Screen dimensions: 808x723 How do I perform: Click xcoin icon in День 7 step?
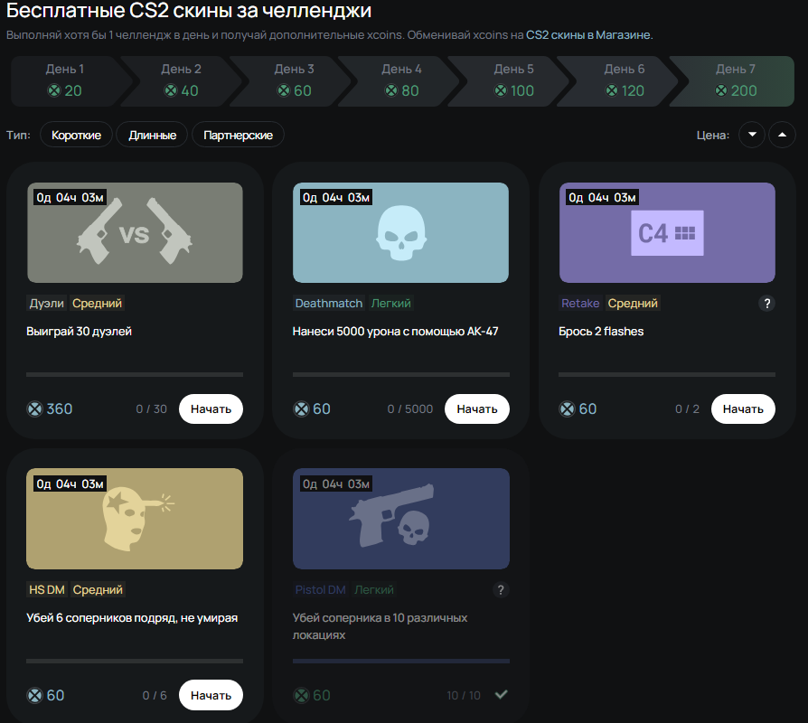point(721,90)
